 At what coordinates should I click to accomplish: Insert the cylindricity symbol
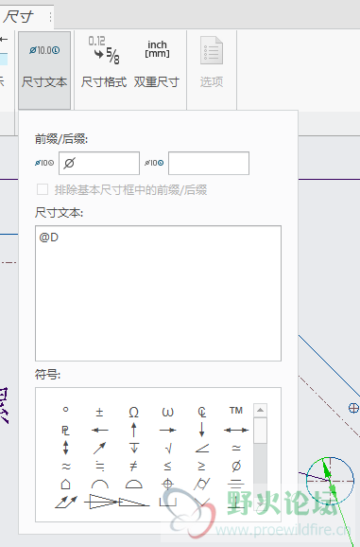[x=202, y=485]
